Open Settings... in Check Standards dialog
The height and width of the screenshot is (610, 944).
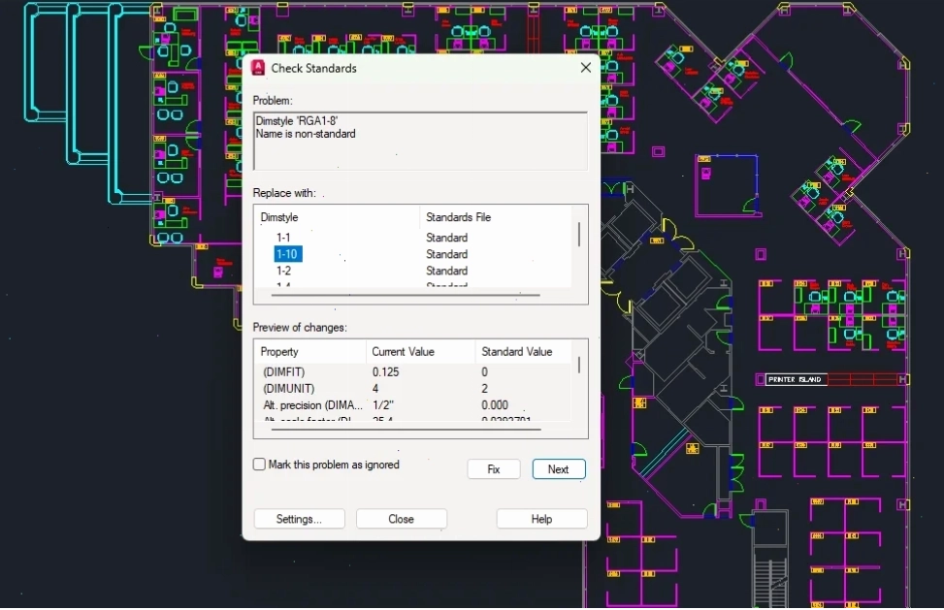coord(299,519)
